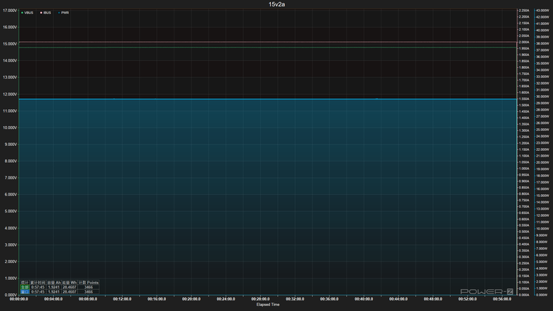Click the blue PWR trace line

(x=268, y=99)
